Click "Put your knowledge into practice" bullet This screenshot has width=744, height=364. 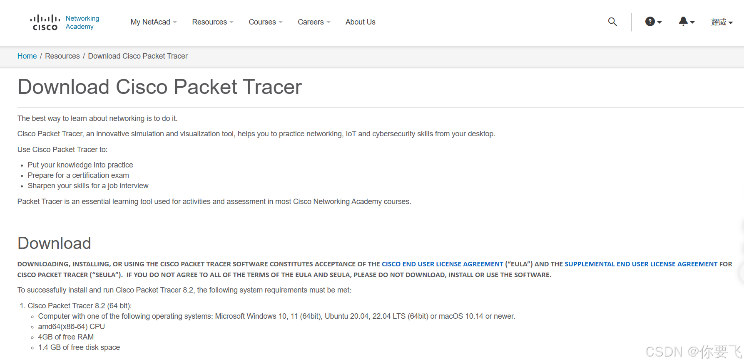80,165
